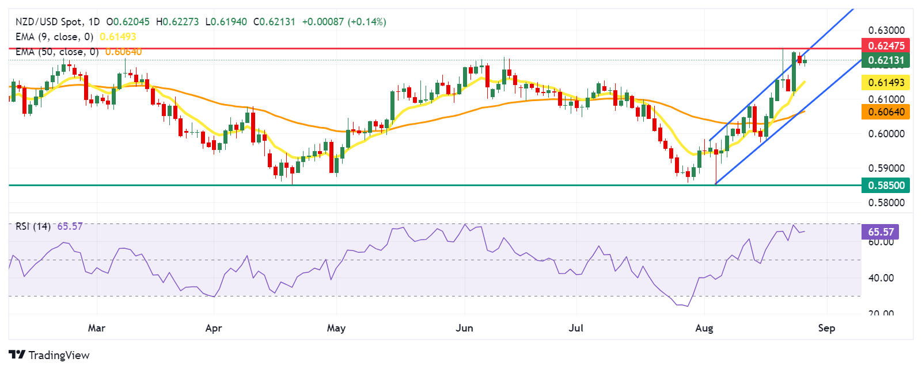Select the 40.00 RSI axis label

coord(881,278)
